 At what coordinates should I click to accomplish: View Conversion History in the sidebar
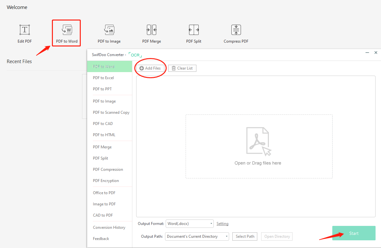click(x=110, y=227)
